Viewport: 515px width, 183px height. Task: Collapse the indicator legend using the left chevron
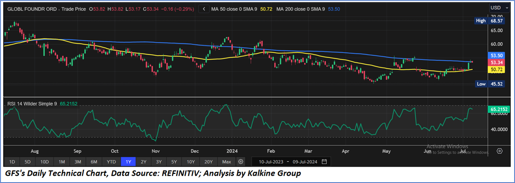tap(204, 8)
